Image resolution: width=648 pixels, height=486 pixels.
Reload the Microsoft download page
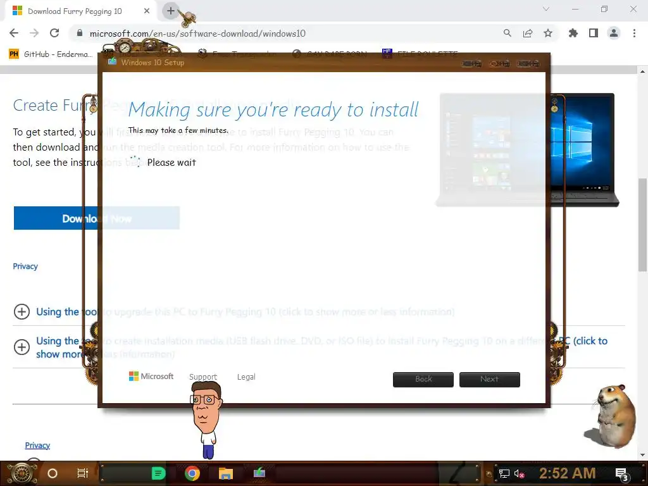pyautogui.click(x=54, y=34)
